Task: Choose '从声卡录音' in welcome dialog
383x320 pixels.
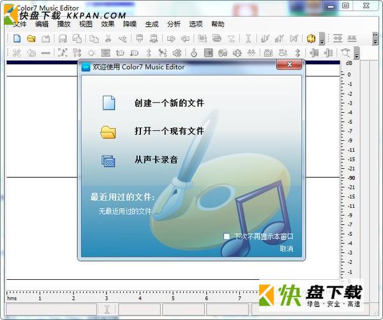Action: pyautogui.click(x=156, y=160)
